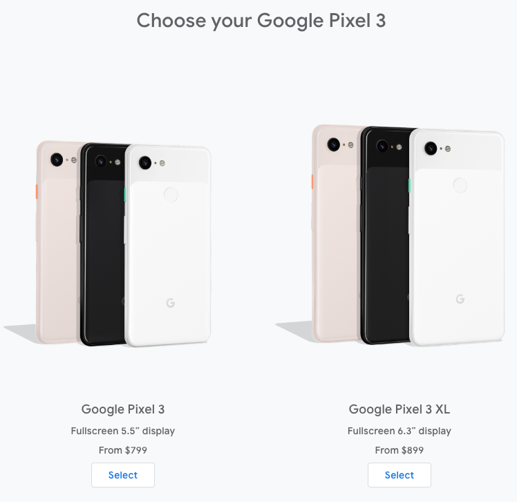Click the G logo on white Pixel 3 XL

(460, 299)
